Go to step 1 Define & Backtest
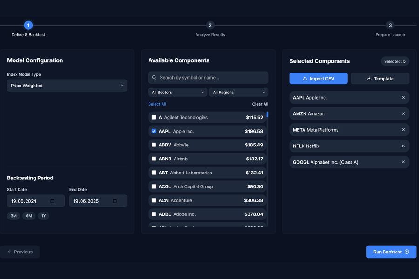 pyautogui.click(x=28, y=26)
